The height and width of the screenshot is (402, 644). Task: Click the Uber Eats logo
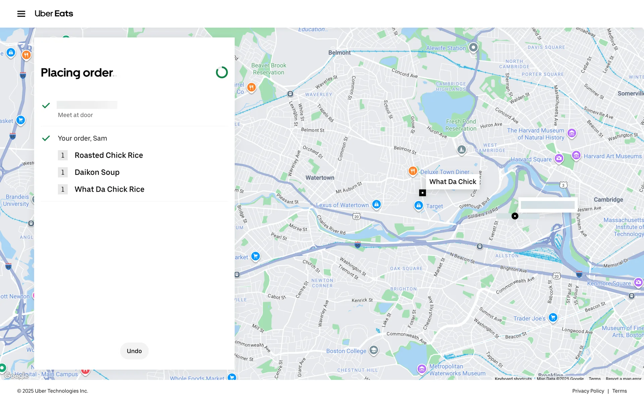click(x=54, y=14)
